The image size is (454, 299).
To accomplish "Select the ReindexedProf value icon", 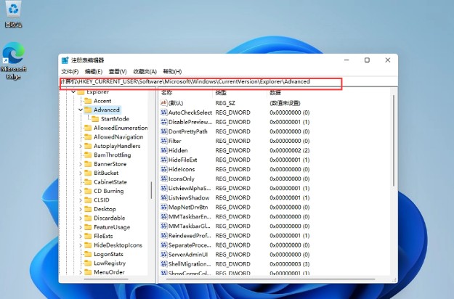I will (164, 236).
